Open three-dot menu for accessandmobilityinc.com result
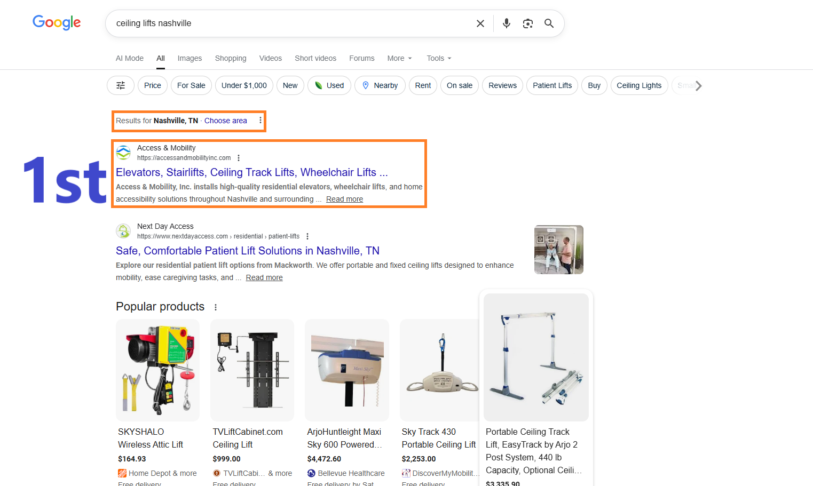The width and height of the screenshot is (813, 486). (x=239, y=158)
